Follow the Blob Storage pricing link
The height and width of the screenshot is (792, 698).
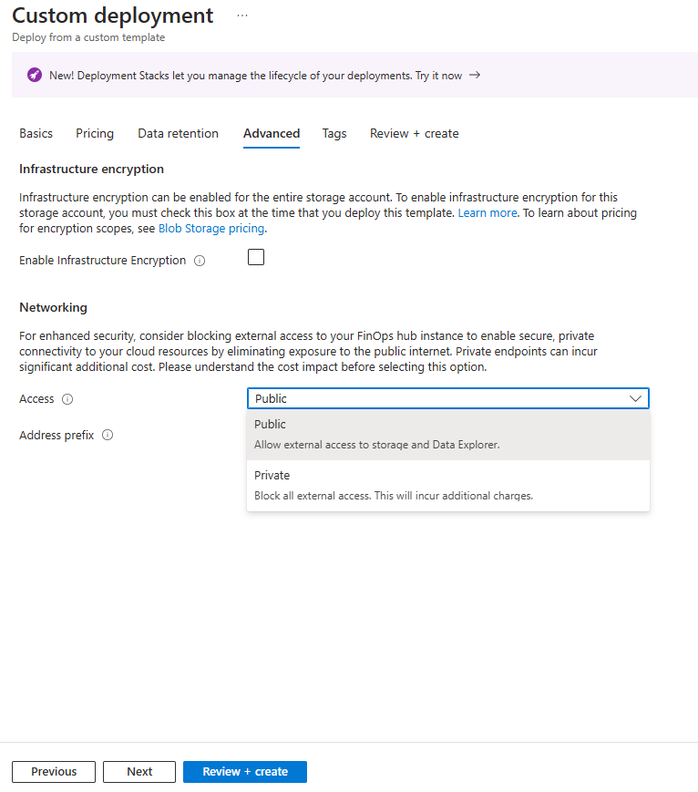[x=211, y=229]
